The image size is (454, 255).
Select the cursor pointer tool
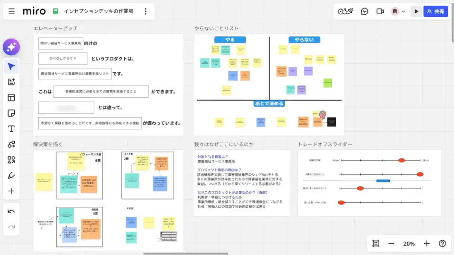[x=11, y=67]
